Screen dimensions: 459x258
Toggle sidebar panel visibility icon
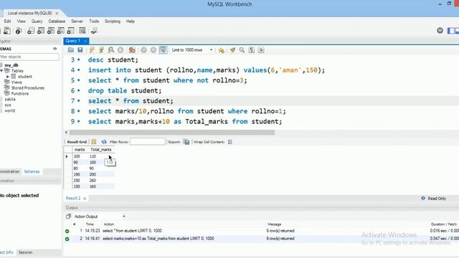coord(451,31)
